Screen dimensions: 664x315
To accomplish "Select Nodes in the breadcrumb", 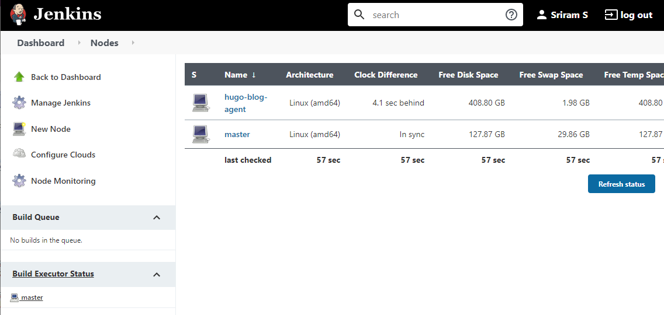I will pos(105,43).
